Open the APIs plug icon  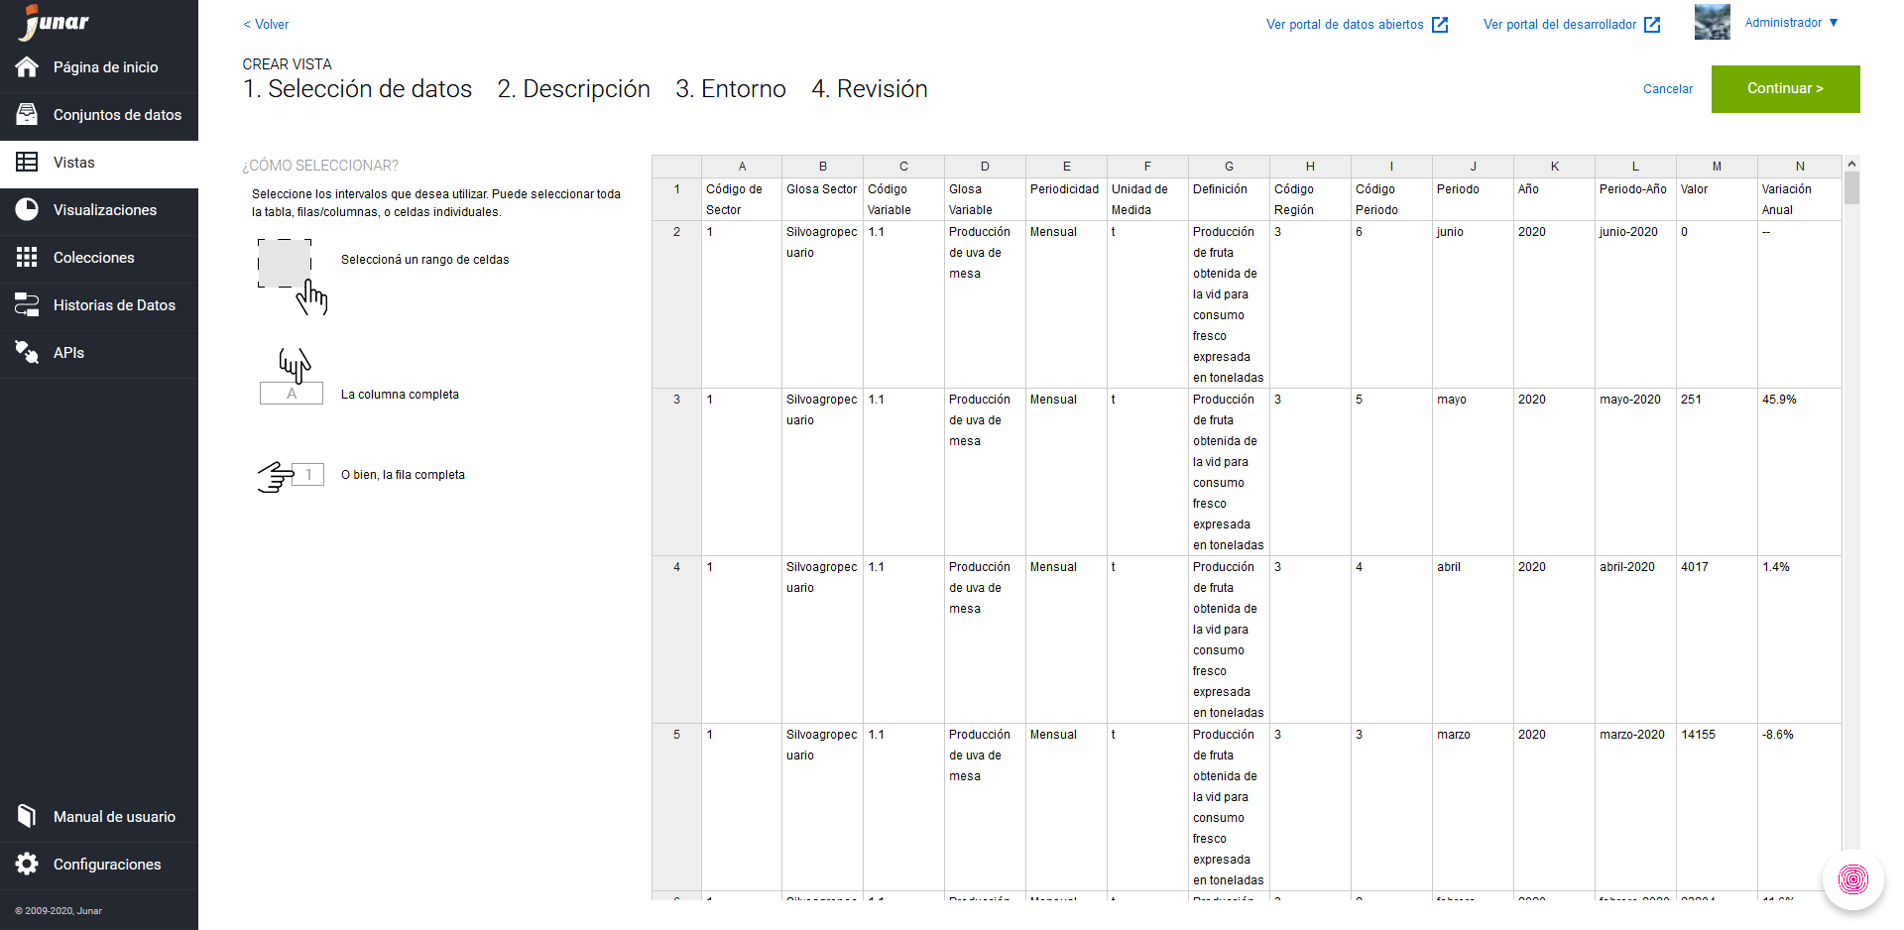(27, 352)
